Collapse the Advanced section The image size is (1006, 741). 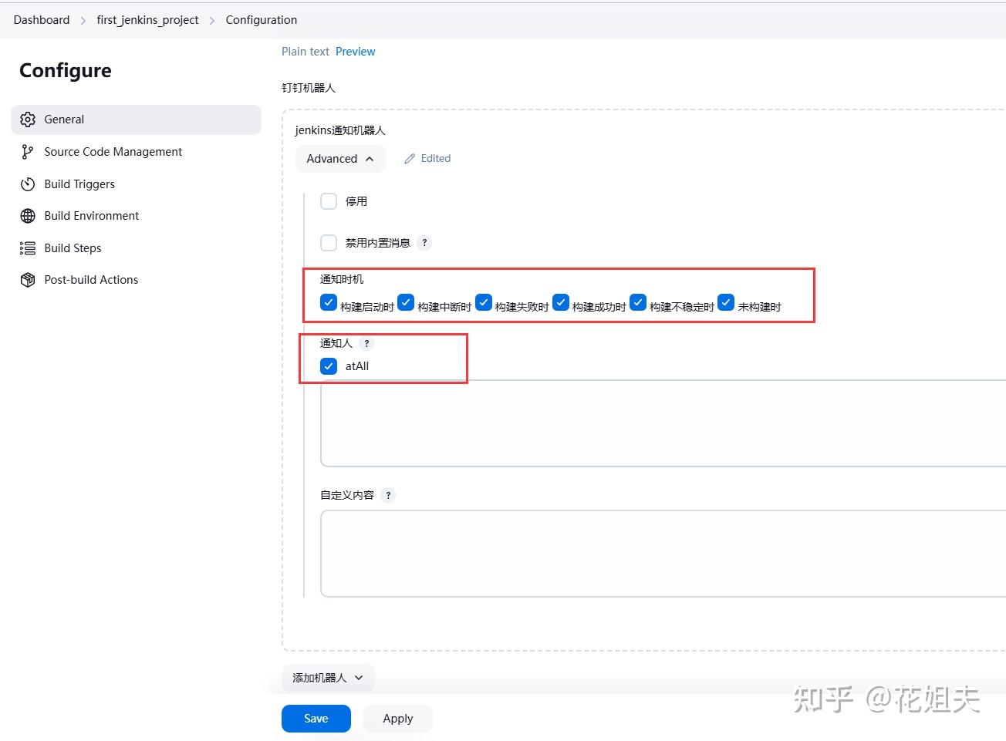(x=340, y=159)
